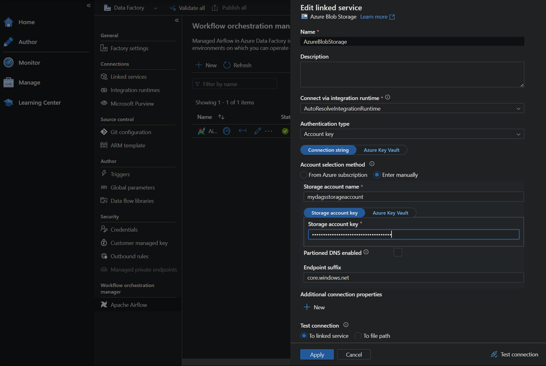Click the Partioned DNS enabled info icon
The image size is (546, 366).
(366, 252)
